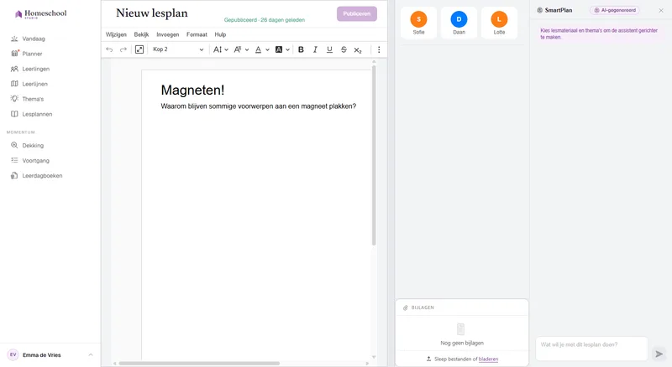Image resolution: width=672 pixels, height=367 pixels.
Task: Toggle italic formatting
Action: [x=315, y=49]
